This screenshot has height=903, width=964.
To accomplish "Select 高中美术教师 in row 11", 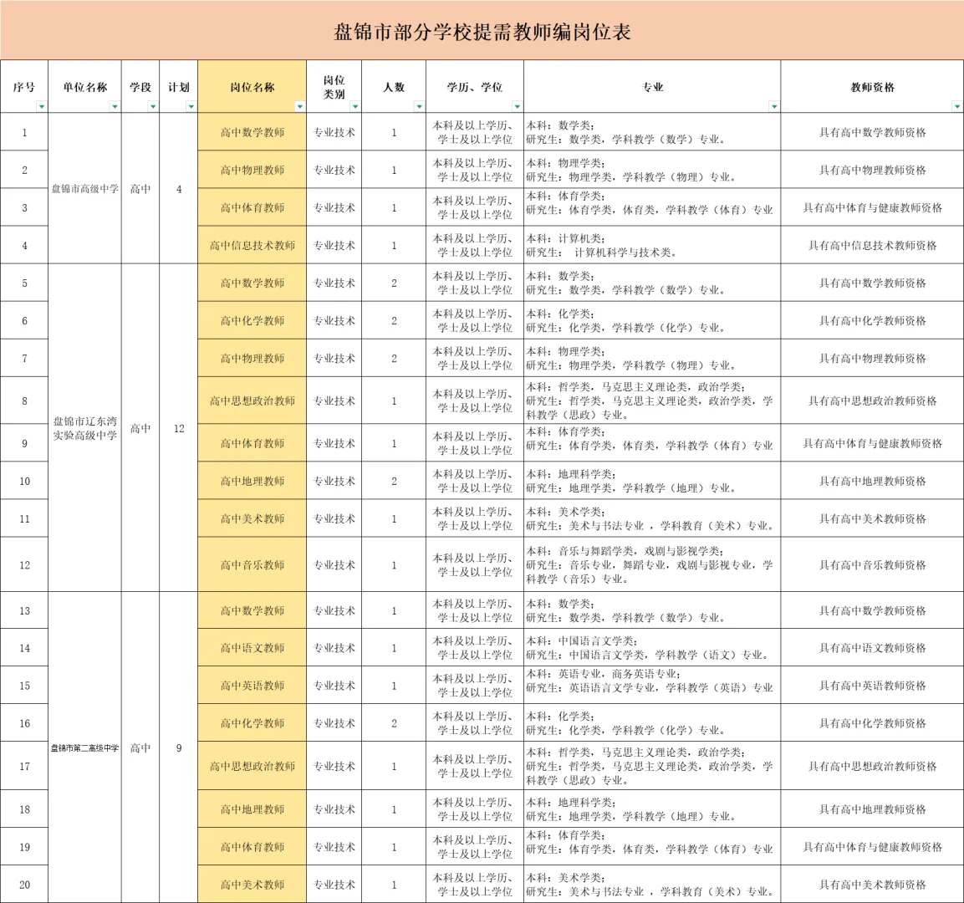I will coord(252,518).
